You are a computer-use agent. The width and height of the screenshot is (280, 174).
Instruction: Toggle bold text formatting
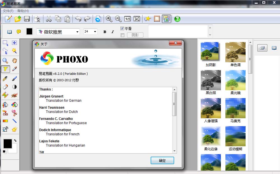pyautogui.click(x=105, y=32)
